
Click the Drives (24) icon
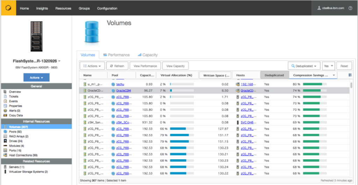click(5, 141)
